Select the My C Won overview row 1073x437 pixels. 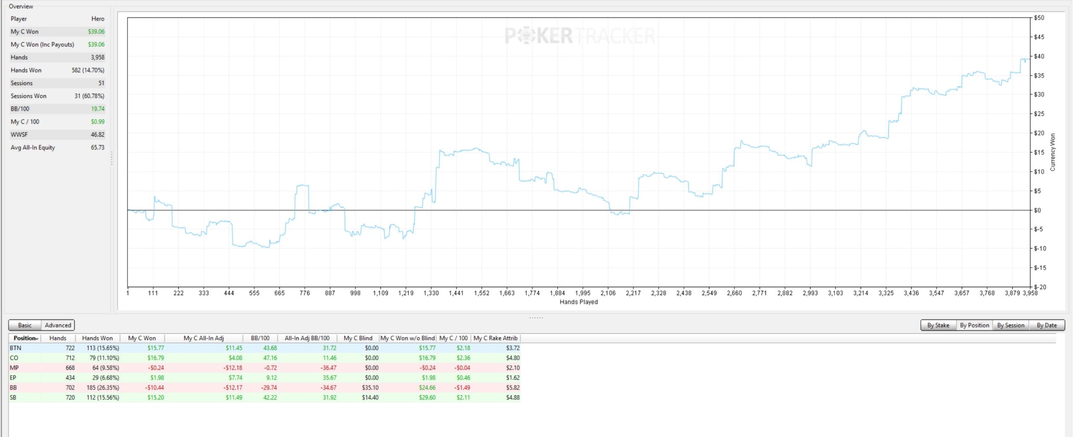pos(57,31)
